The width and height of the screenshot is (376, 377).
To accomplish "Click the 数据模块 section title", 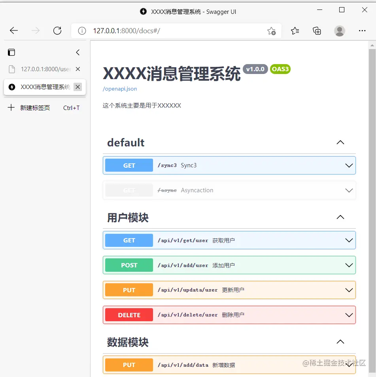I will (128, 342).
